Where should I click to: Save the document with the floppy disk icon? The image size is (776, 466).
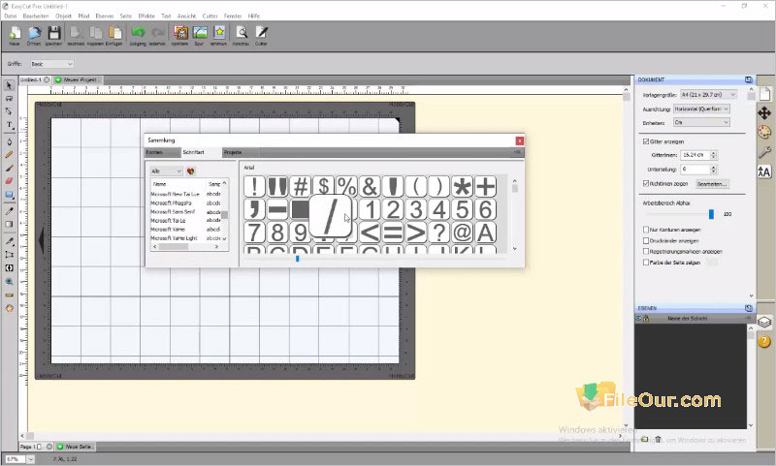(54, 33)
